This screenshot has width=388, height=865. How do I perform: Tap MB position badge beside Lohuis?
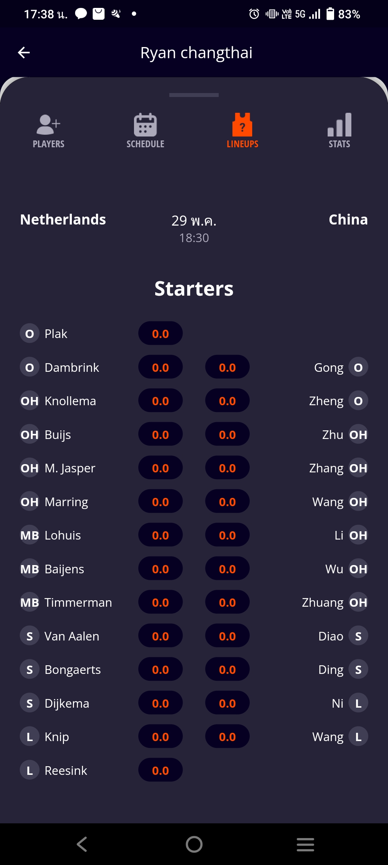pos(29,535)
